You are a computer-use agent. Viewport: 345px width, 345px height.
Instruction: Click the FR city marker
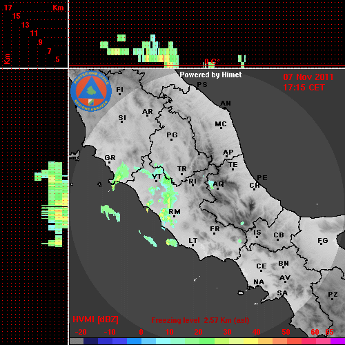click(x=215, y=230)
